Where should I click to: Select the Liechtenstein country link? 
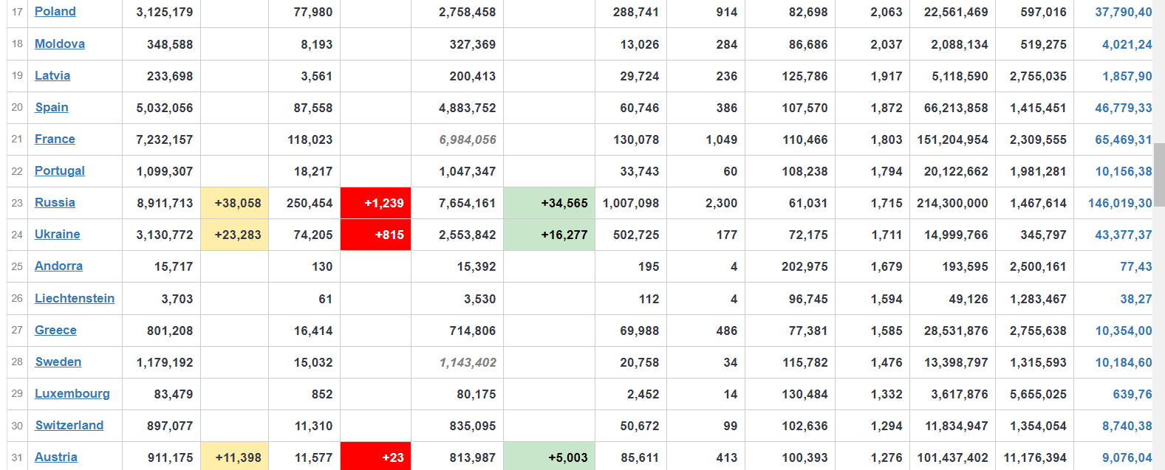pos(75,298)
